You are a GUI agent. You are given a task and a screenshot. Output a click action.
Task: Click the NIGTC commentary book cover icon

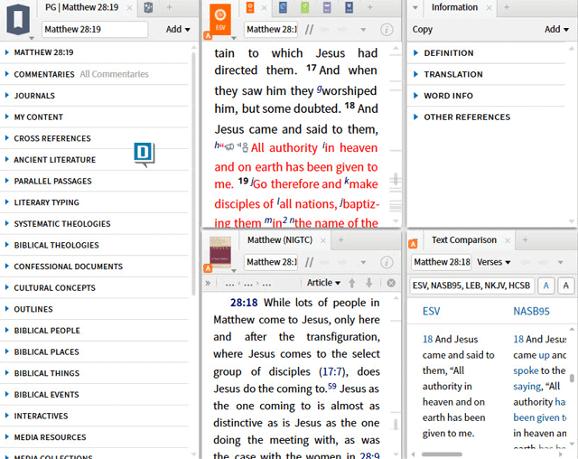point(219,252)
